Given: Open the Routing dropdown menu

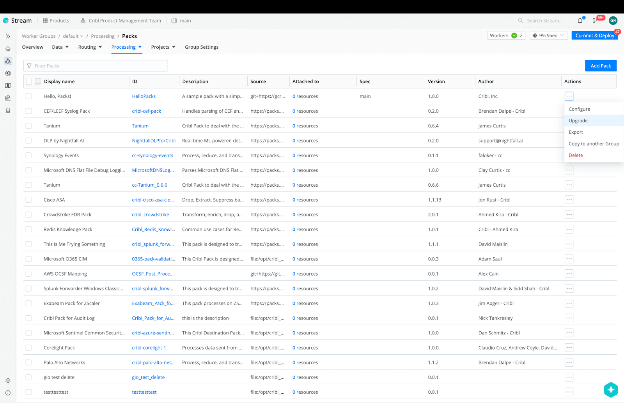Looking at the screenshot, I should pos(90,47).
